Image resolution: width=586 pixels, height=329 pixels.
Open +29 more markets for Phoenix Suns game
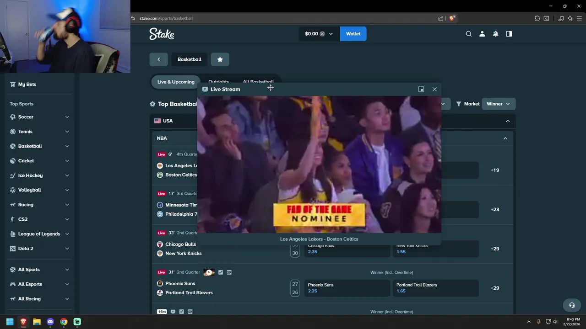495,288
